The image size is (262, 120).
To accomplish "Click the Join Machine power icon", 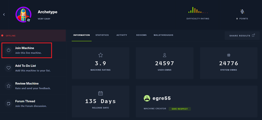I will pyautogui.click(x=8, y=50).
